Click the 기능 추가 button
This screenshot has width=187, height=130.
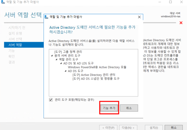(109, 108)
